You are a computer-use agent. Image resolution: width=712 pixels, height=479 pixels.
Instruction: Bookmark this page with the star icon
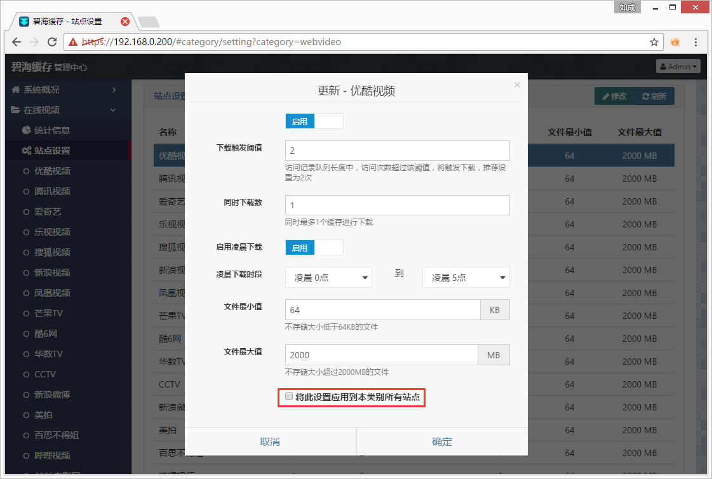tap(654, 42)
